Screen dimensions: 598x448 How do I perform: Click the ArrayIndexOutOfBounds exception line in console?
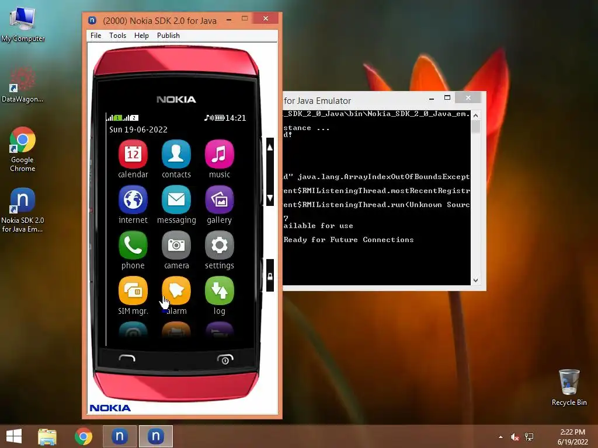click(377, 176)
